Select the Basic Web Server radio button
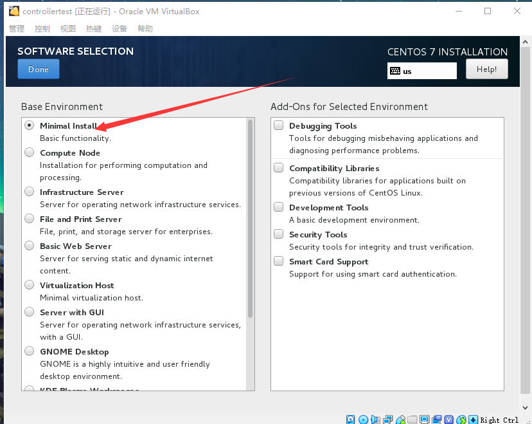The width and height of the screenshot is (532, 424). pyautogui.click(x=30, y=245)
